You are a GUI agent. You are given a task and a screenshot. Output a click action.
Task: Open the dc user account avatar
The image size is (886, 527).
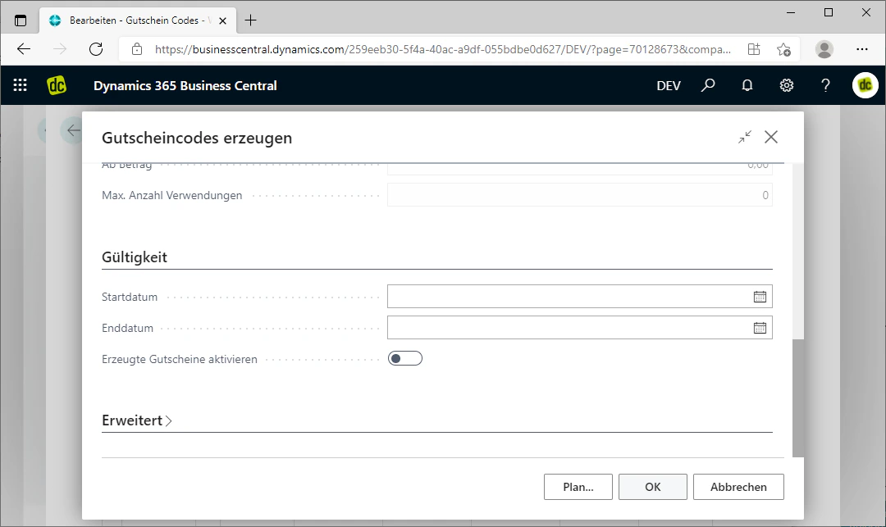point(865,85)
